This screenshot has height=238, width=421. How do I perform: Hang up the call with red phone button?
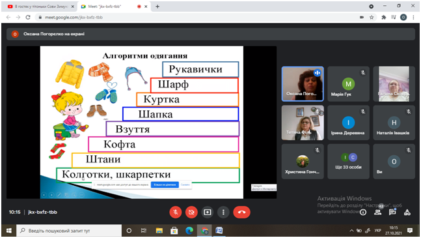click(241, 212)
